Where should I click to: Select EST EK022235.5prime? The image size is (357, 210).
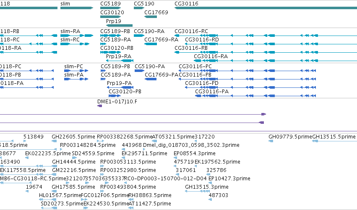tap(48, 154)
